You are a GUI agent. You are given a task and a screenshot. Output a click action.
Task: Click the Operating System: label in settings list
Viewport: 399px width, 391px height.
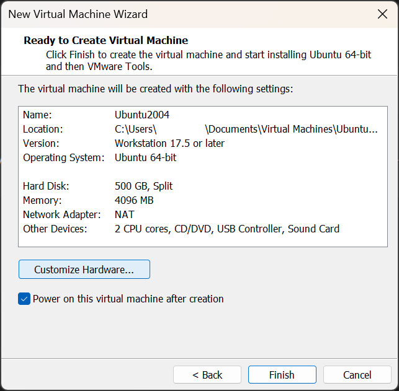[64, 157]
